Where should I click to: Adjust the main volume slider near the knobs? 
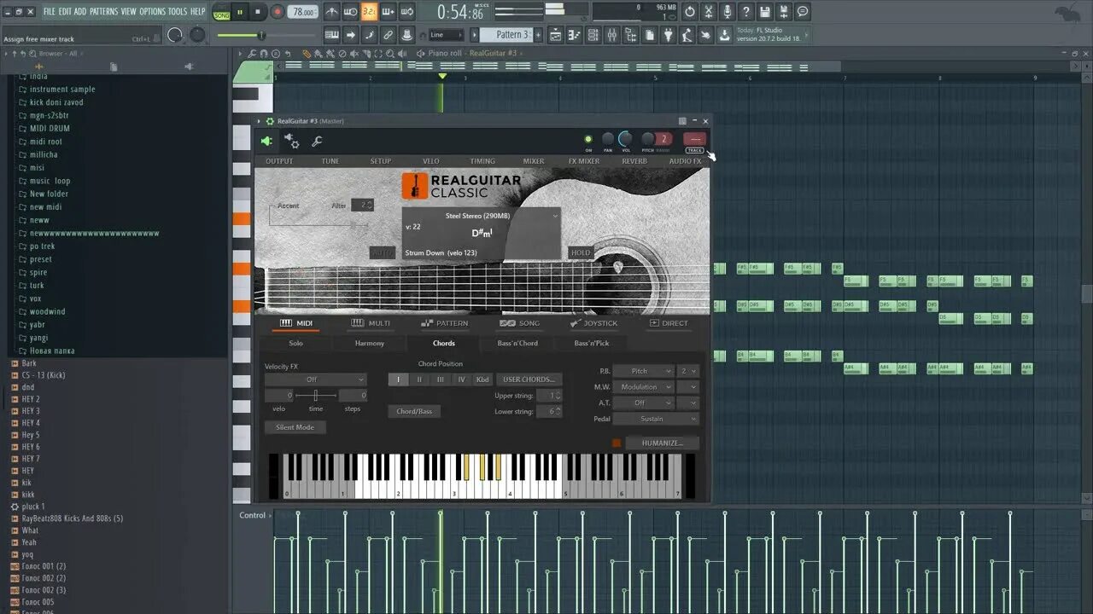[268, 35]
